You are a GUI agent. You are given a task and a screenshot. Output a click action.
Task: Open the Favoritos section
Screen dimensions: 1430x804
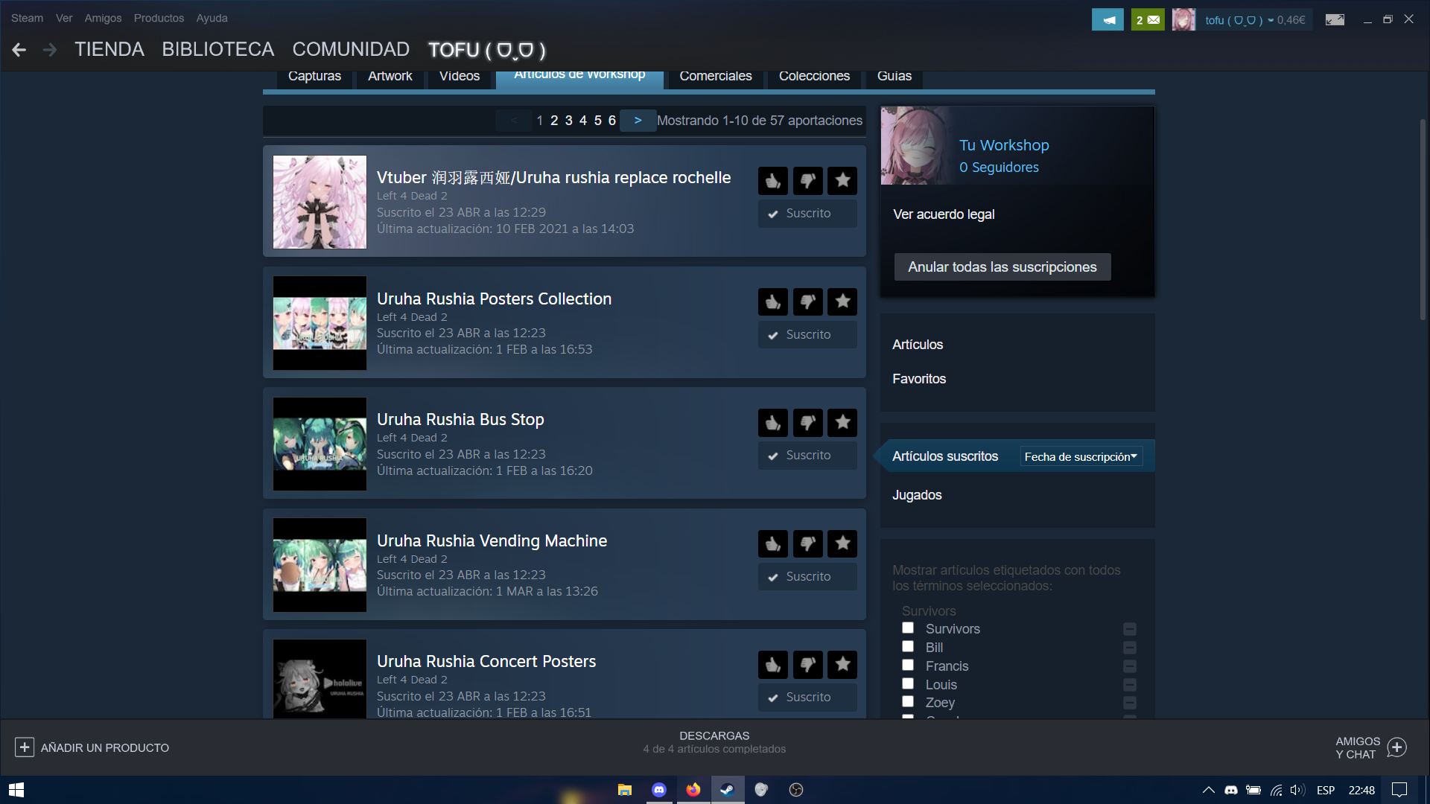[x=919, y=379]
